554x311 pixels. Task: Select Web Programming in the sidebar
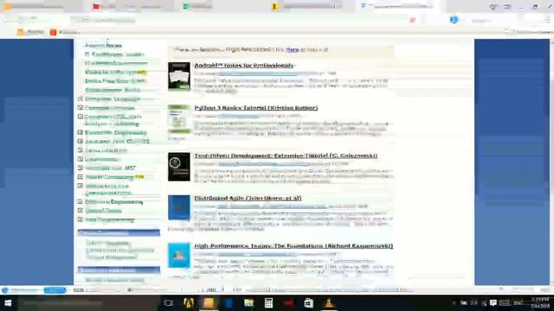tap(110, 219)
